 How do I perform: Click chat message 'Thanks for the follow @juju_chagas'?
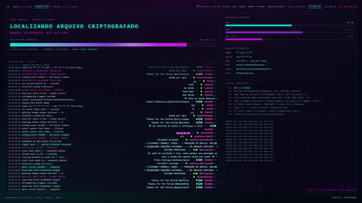(x=168, y=119)
